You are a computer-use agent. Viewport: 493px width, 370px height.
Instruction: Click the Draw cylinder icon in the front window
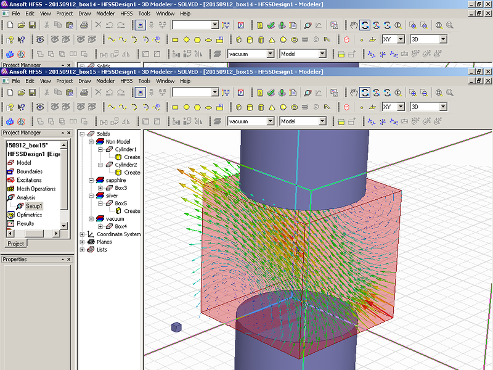click(x=250, y=107)
